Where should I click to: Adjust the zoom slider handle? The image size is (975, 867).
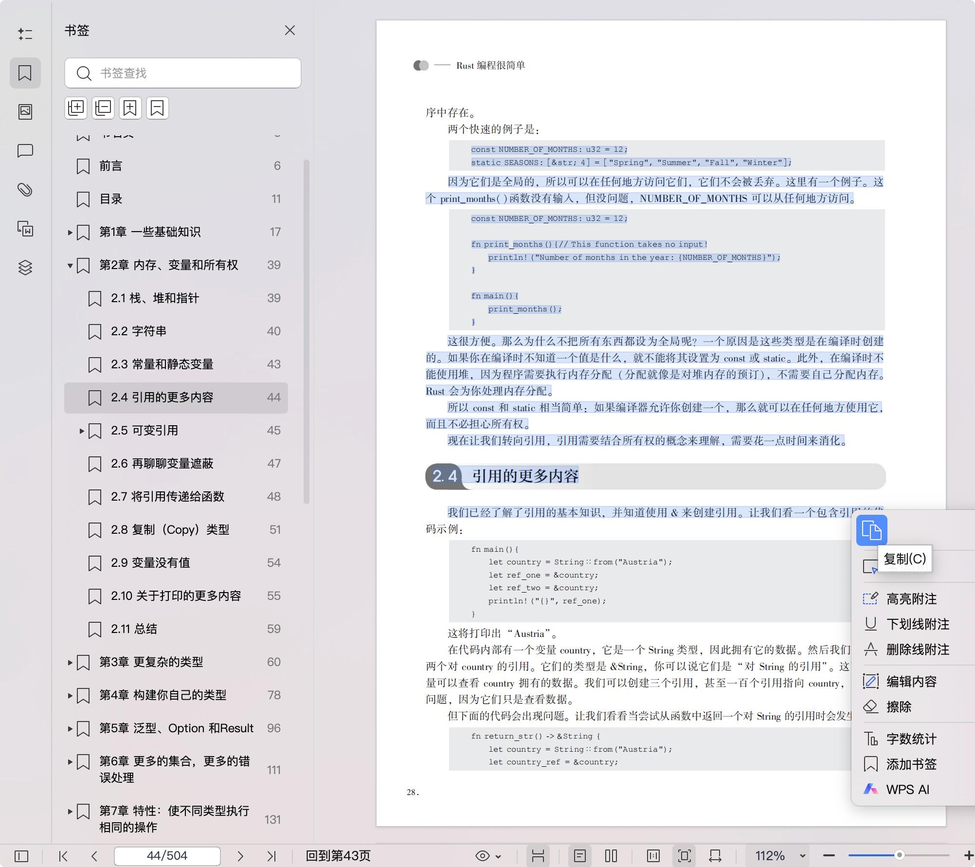[x=900, y=855]
